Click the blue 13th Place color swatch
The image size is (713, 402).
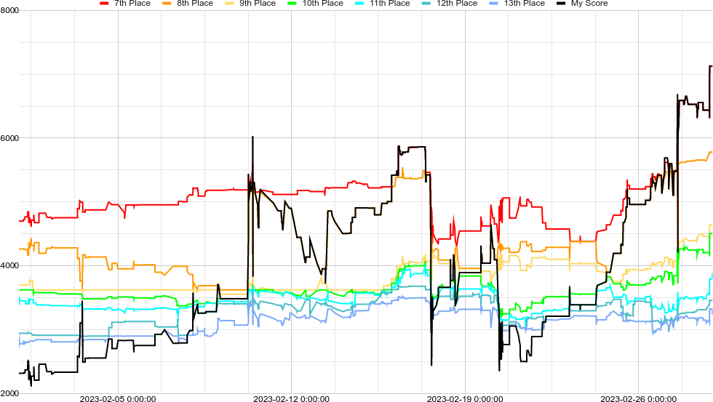[x=494, y=3]
